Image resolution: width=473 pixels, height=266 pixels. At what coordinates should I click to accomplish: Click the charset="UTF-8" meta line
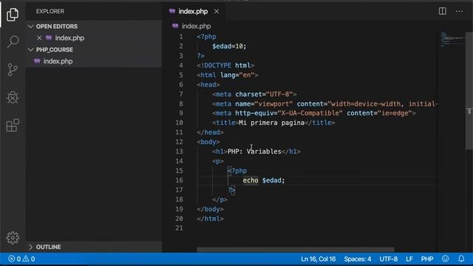pyautogui.click(x=254, y=94)
